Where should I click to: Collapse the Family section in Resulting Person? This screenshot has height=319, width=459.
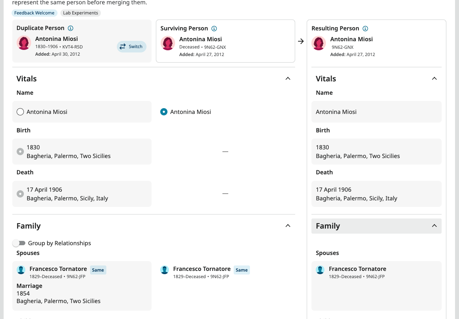[434, 226]
